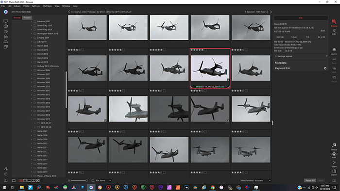Select the grid view mode icon

(x=20, y=181)
